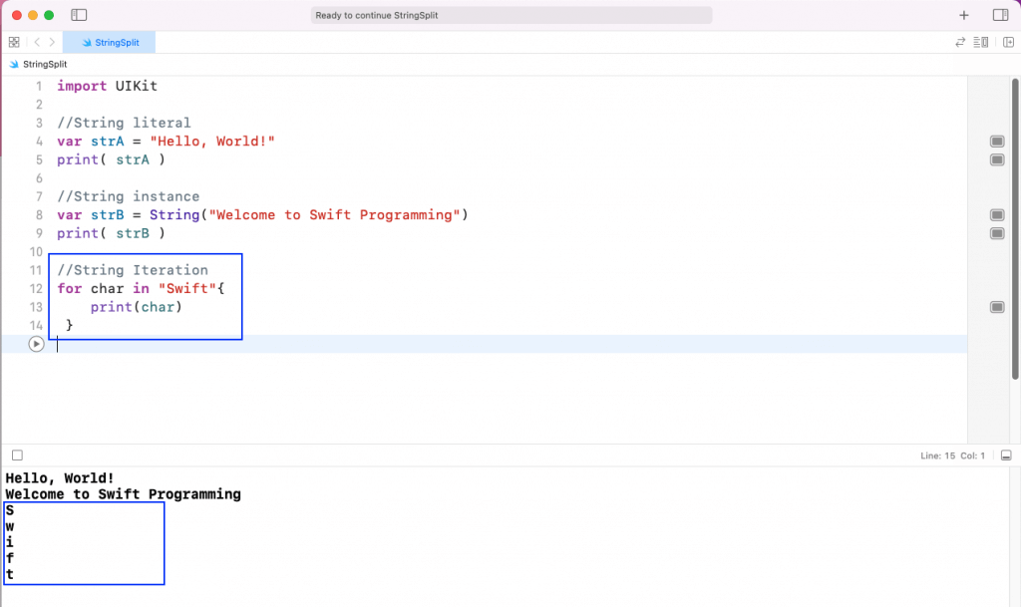Toggle code review with the arrows icon
The height and width of the screenshot is (607, 1021).
coord(960,42)
